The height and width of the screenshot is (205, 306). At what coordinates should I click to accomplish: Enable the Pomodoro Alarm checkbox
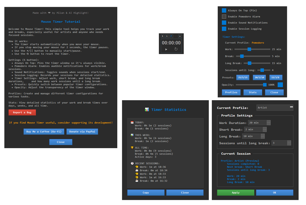224,17
